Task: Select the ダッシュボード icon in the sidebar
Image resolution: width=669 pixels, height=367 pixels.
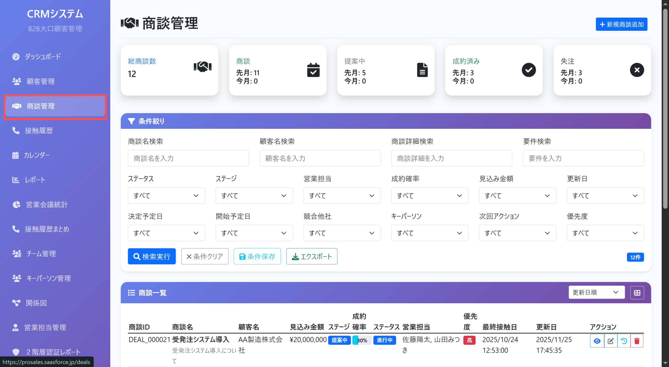Action: click(x=16, y=56)
